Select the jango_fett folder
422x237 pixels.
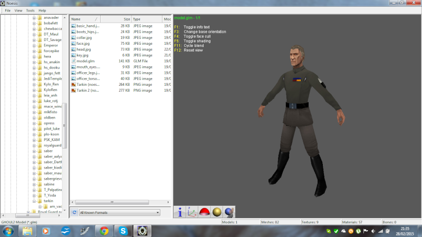pyautogui.click(x=52, y=73)
